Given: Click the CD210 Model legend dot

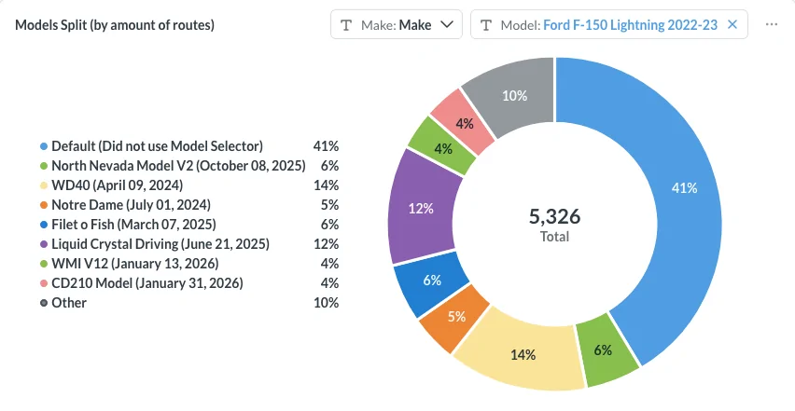Looking at the screenshot, I should 44,283.
